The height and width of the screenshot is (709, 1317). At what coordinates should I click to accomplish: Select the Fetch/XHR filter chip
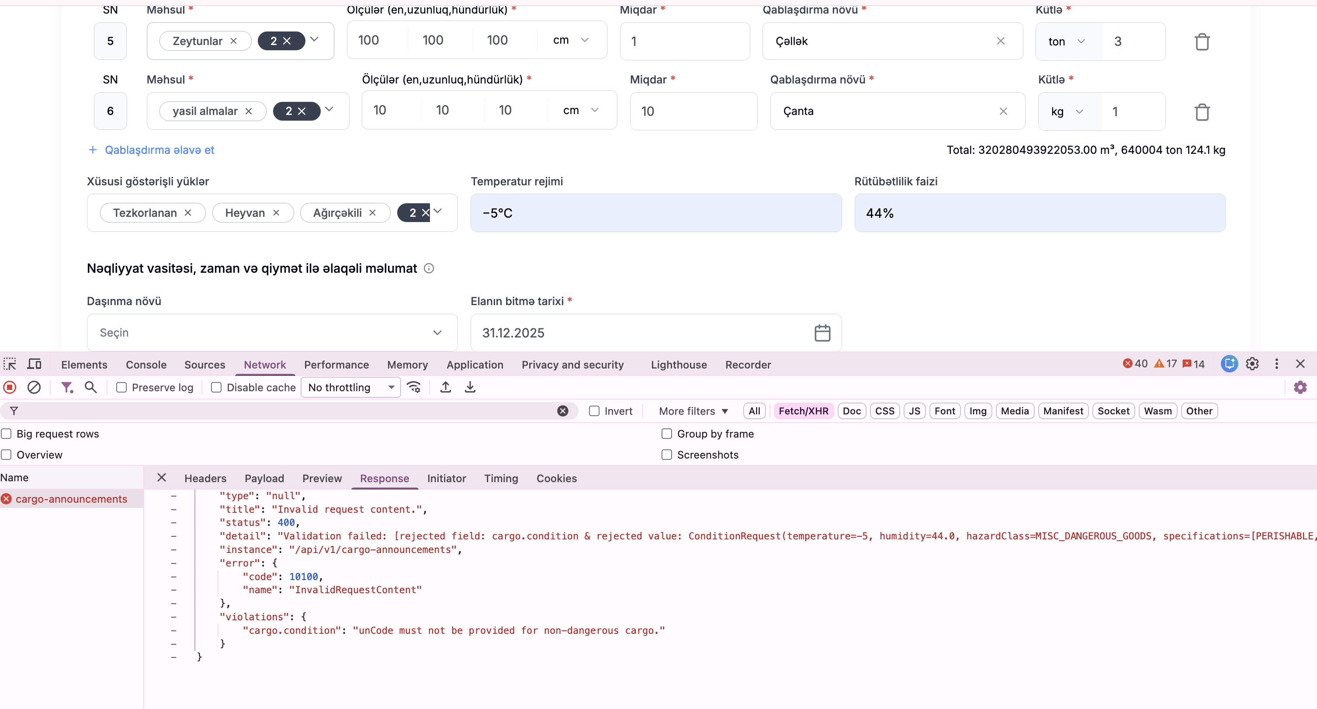[803, 411]
